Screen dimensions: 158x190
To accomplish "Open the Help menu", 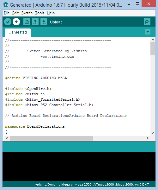I will pos(51,13).
